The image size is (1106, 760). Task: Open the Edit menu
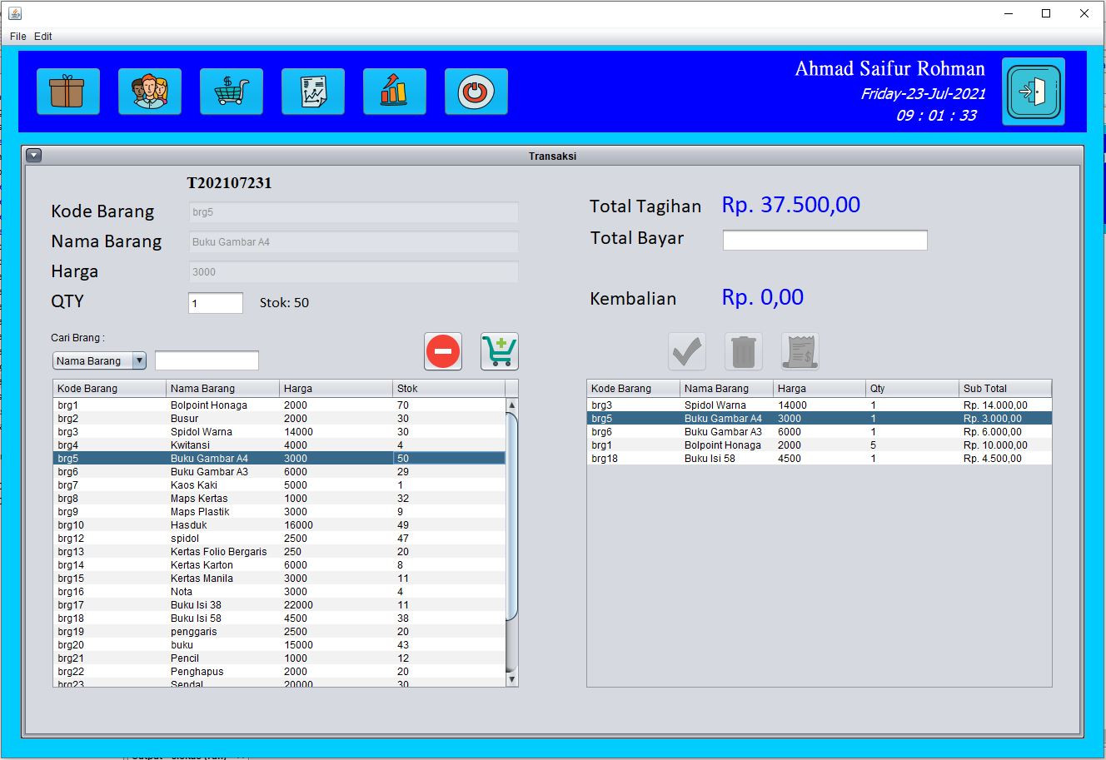43,37
